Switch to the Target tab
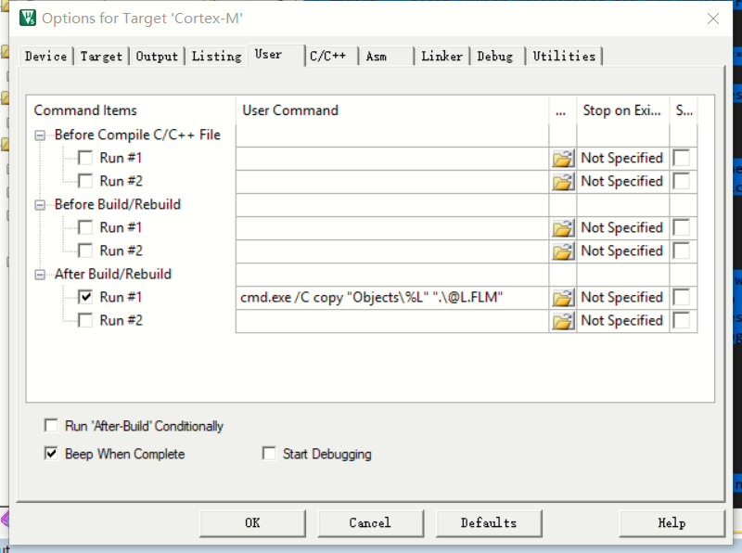742x553 pixels. pyautogui.click(x=101, y=57)
